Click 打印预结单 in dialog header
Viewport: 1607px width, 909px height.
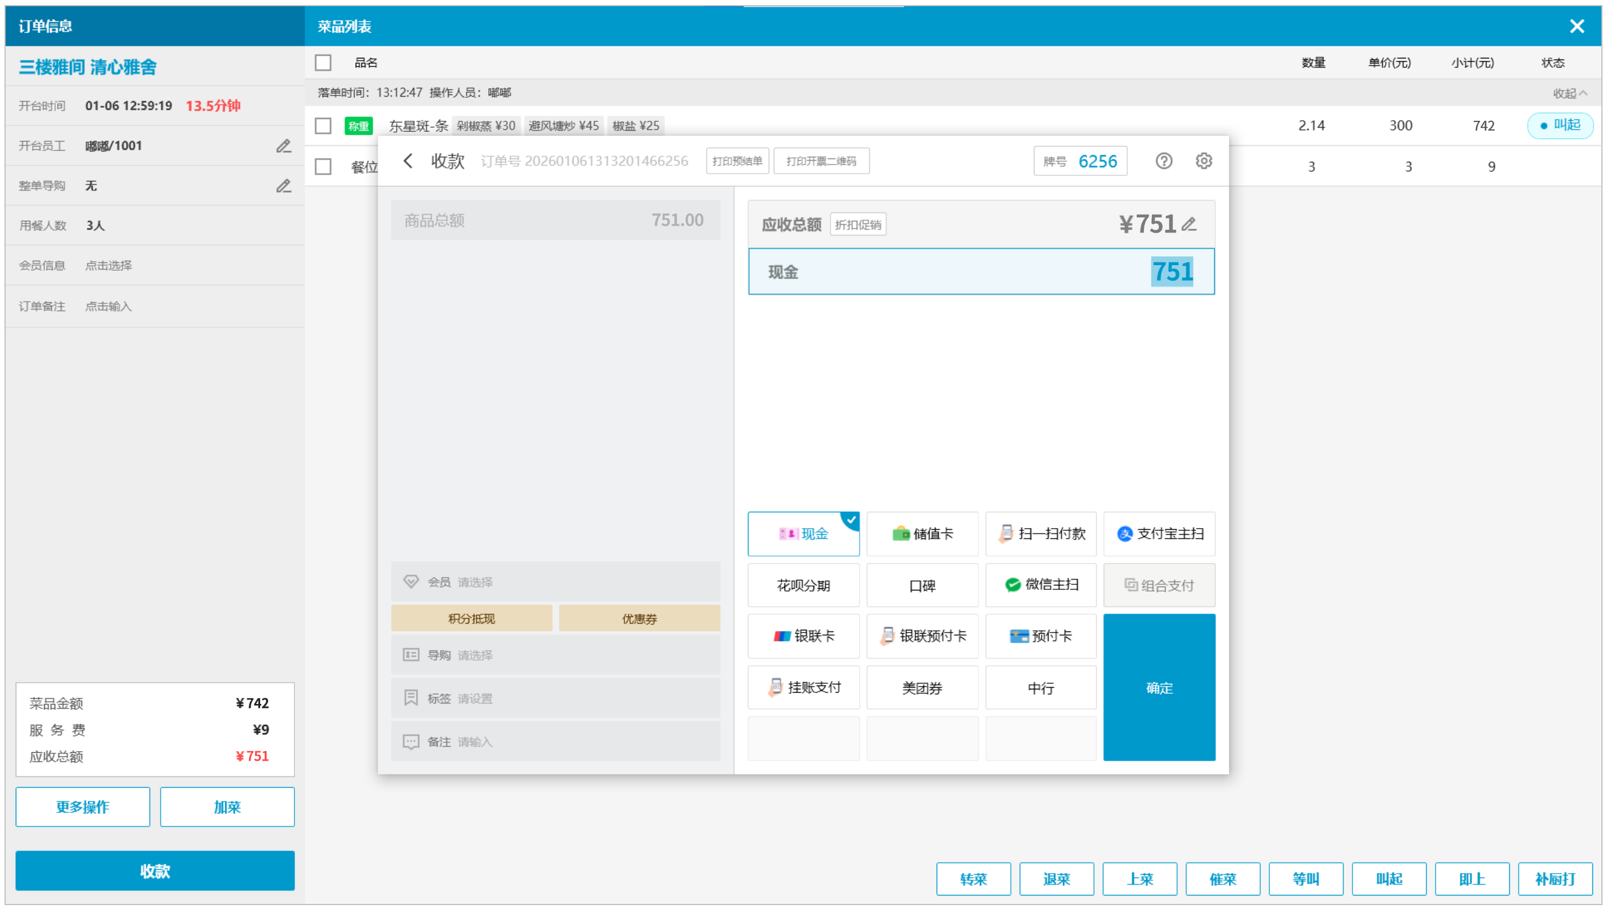(737, 161)
